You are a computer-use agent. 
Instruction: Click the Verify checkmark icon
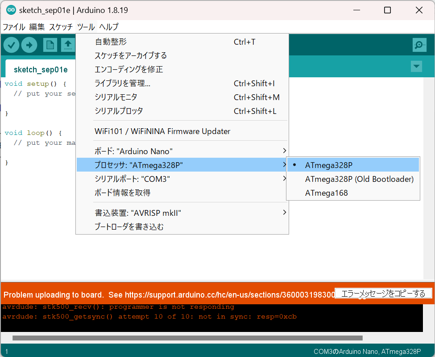(11, 45)
